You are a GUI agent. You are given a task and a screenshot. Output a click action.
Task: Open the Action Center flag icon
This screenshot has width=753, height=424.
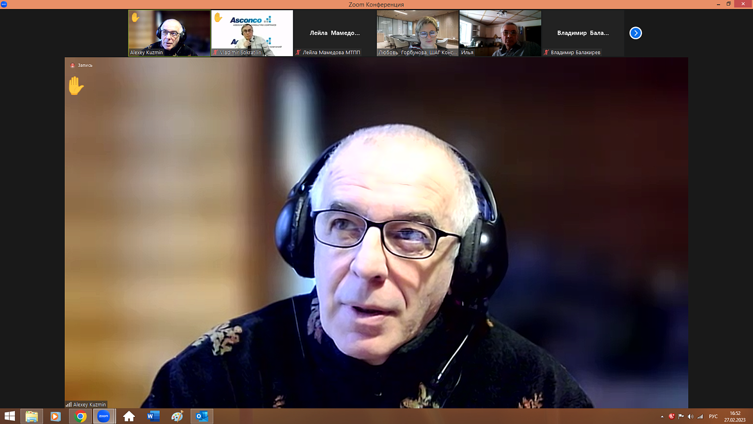[x=681, y=416]
